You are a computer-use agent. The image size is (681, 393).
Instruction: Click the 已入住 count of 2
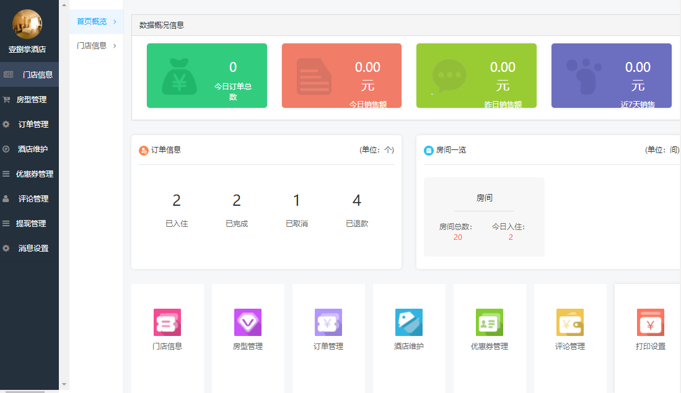177,200
